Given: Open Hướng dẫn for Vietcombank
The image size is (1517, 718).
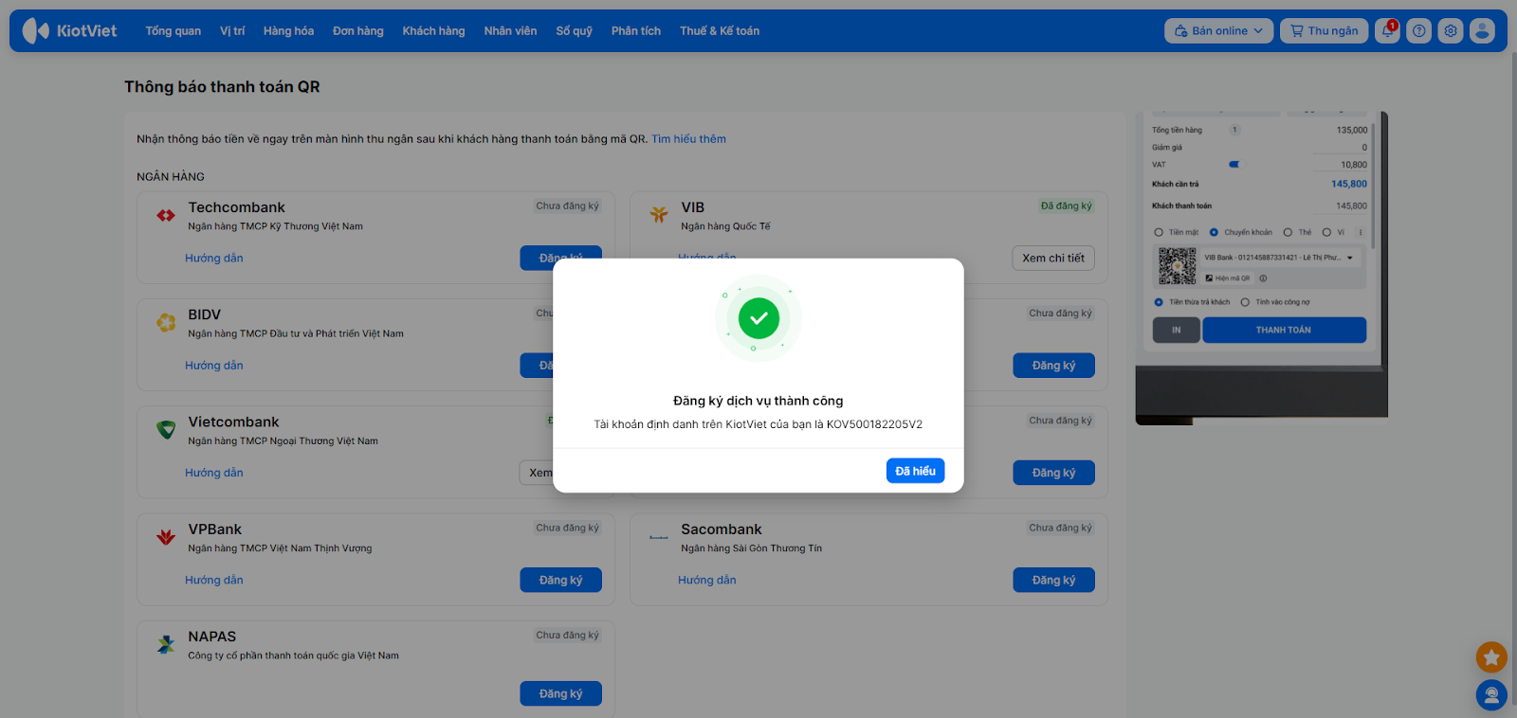Looking at the screenshot, I should tap(214, 473).
